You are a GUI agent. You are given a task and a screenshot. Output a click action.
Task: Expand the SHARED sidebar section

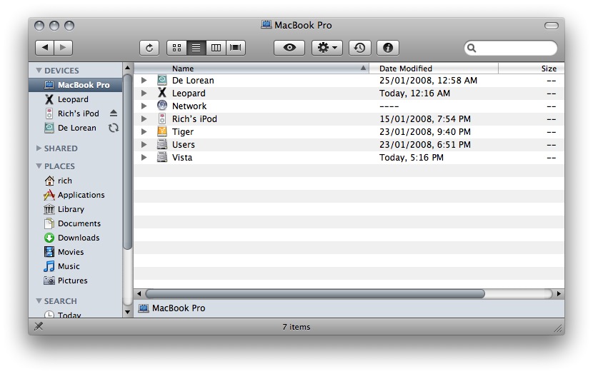click(x=39, y=148)
